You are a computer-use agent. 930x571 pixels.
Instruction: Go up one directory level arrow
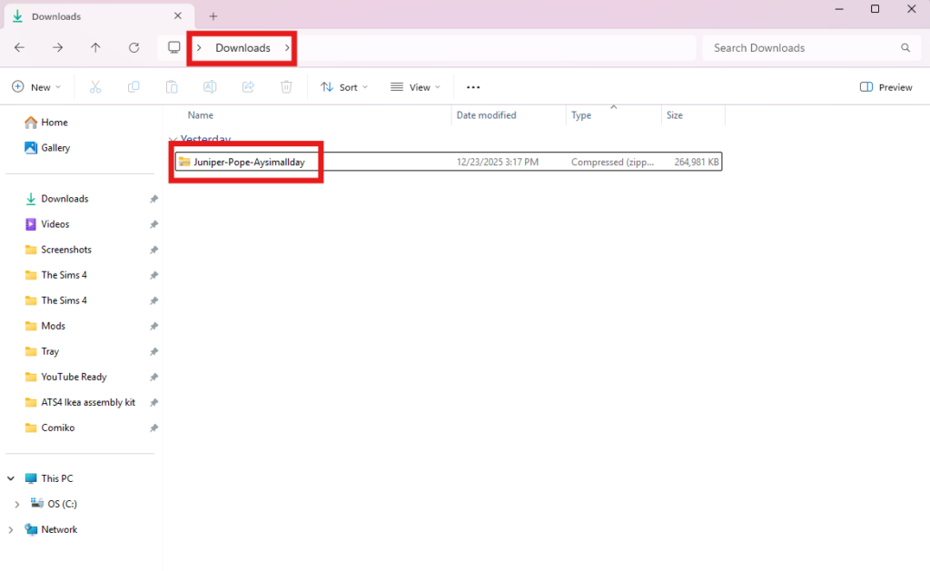96,48
